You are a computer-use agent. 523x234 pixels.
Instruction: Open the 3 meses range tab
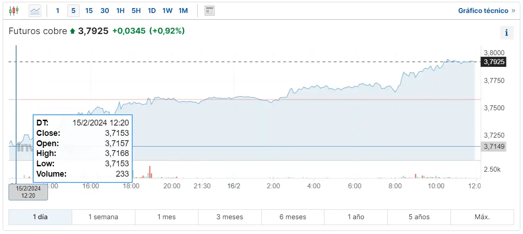(x=229, y=217)
